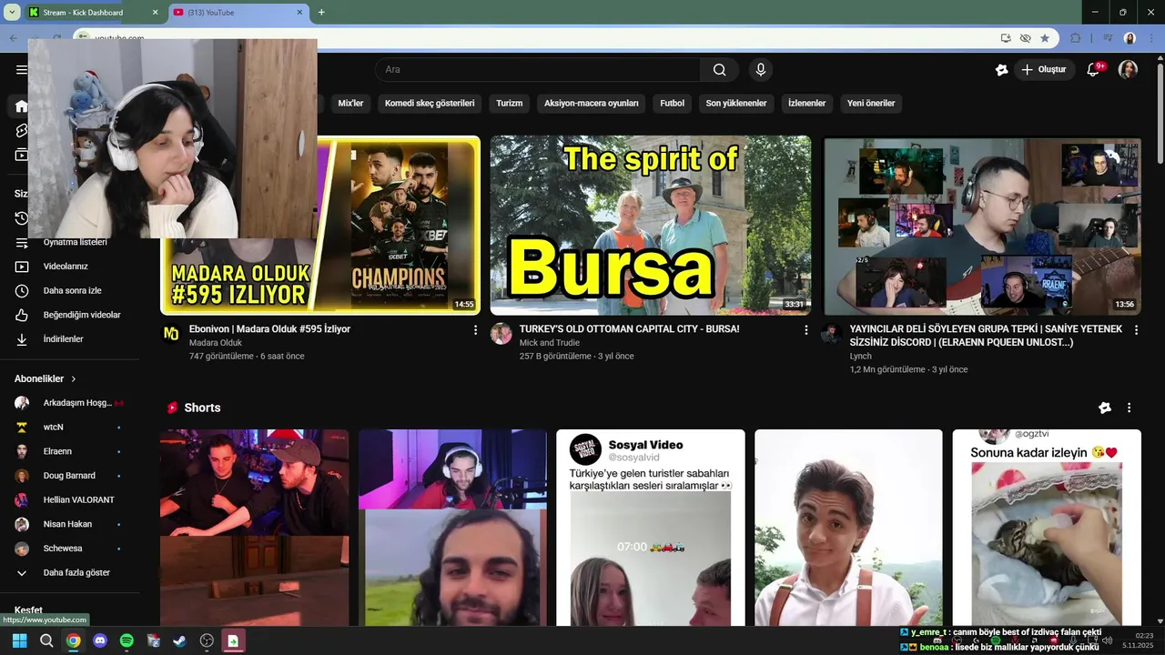Filter by the Turizm chip
Viewport: 1165px width, 655px height.
pyautogui.click(x=510, y=103)
